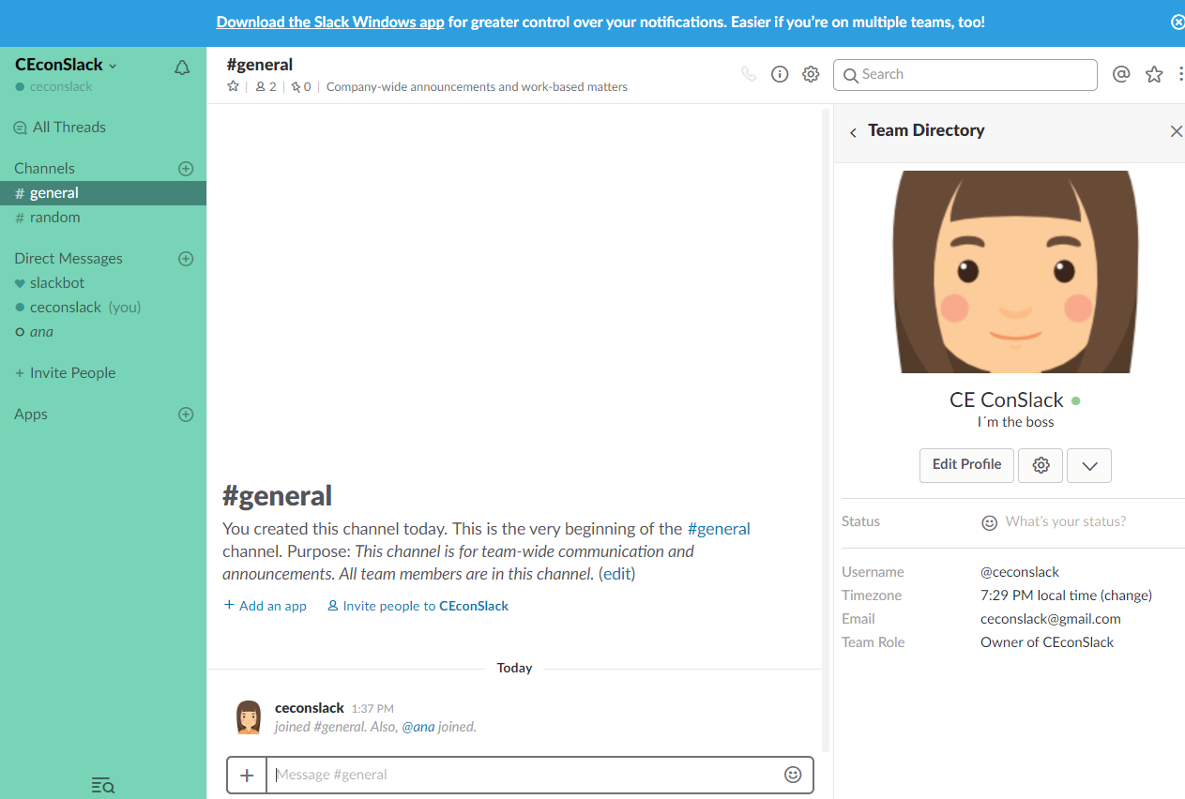
Task: Open the quick switcher icon at bottom
Action: pos(102,785)
